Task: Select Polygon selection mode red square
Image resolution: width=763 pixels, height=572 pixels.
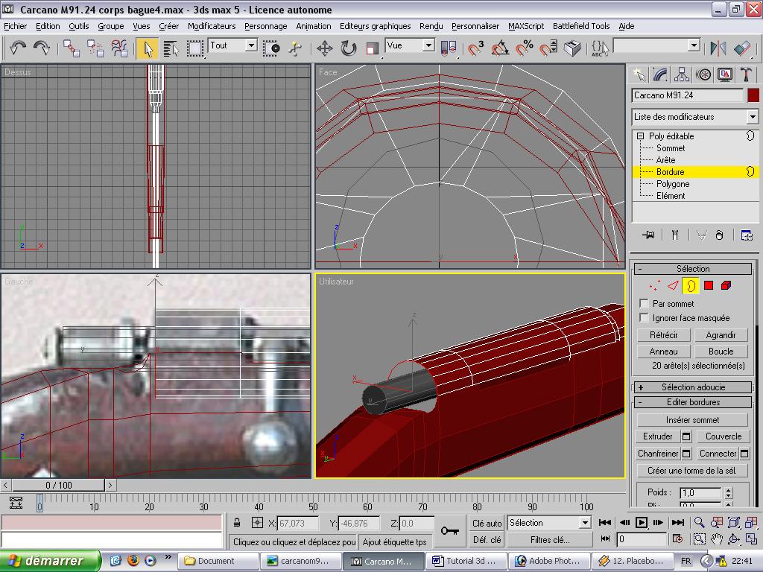Action: point(709,285)
